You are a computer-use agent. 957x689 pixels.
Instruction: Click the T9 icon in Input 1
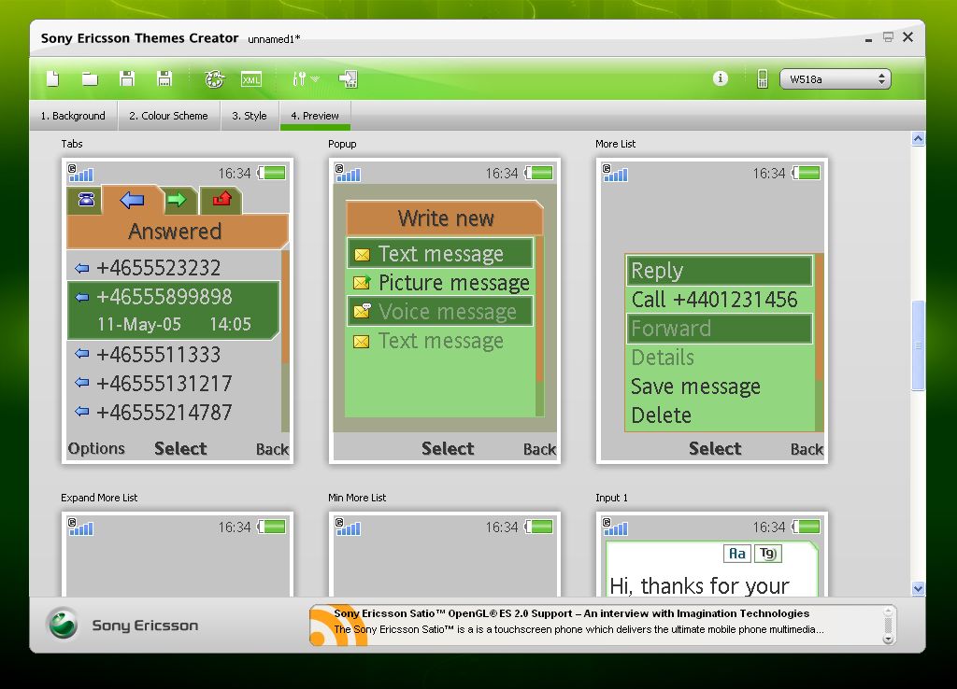tap(768, 554)
